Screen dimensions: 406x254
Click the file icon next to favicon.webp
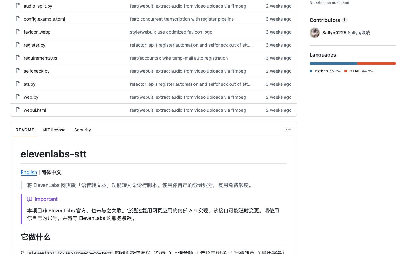[18, 32]
